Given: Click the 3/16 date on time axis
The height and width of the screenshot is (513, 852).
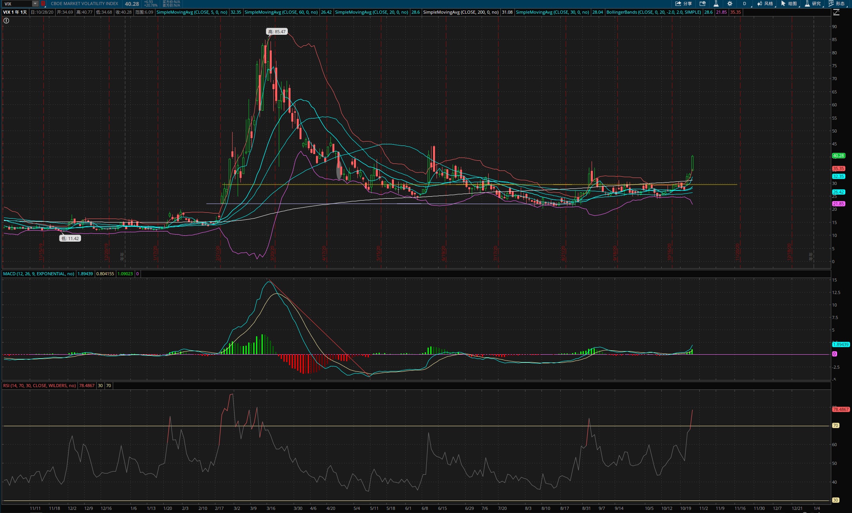Looking at the screenshot, I should point(271,508).
